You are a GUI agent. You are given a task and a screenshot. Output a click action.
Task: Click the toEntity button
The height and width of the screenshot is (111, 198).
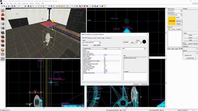195,44
